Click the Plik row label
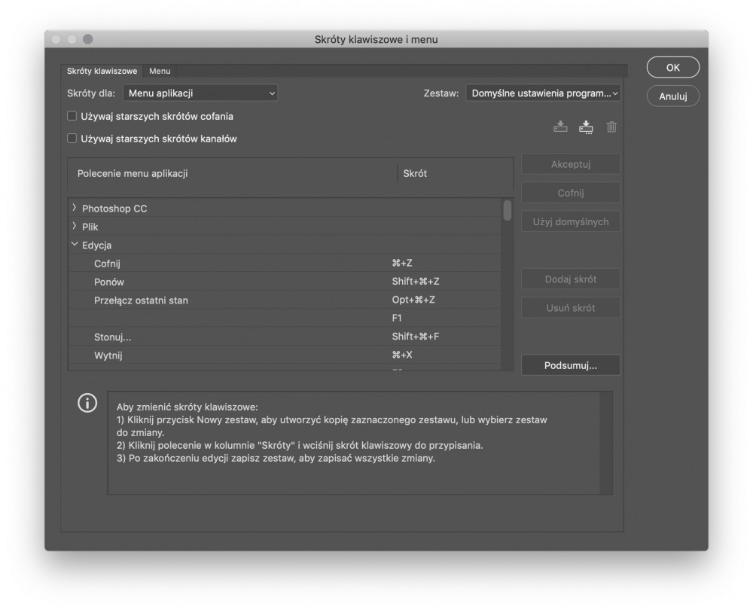753x610 pixels. coord(90,227)
